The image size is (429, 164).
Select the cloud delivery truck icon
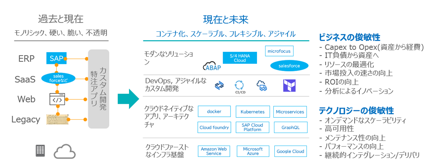pos(263,85)
